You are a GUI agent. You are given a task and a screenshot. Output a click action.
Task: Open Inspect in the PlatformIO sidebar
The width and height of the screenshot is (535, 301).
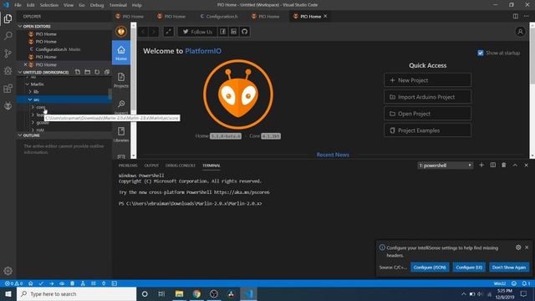(x=121, y=106)
